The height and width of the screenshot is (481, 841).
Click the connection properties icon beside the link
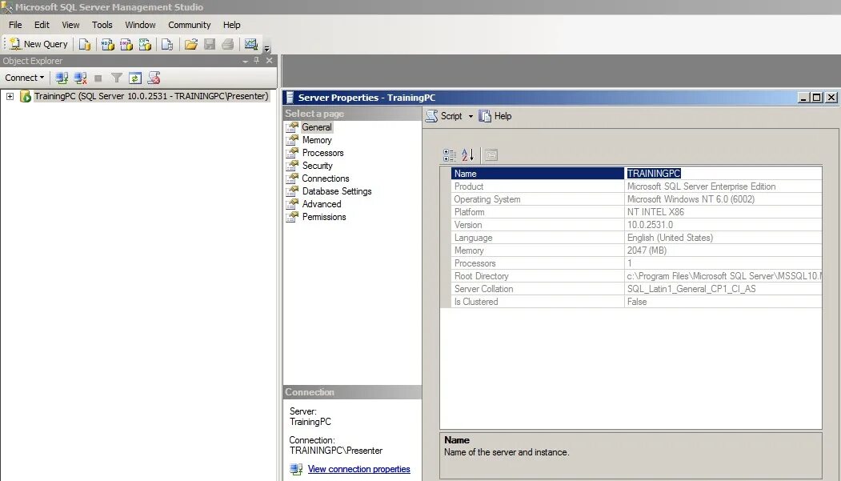(296, 469)
